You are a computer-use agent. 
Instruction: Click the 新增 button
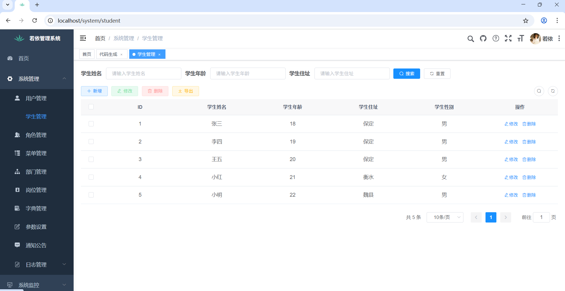[x=94, y=91]
